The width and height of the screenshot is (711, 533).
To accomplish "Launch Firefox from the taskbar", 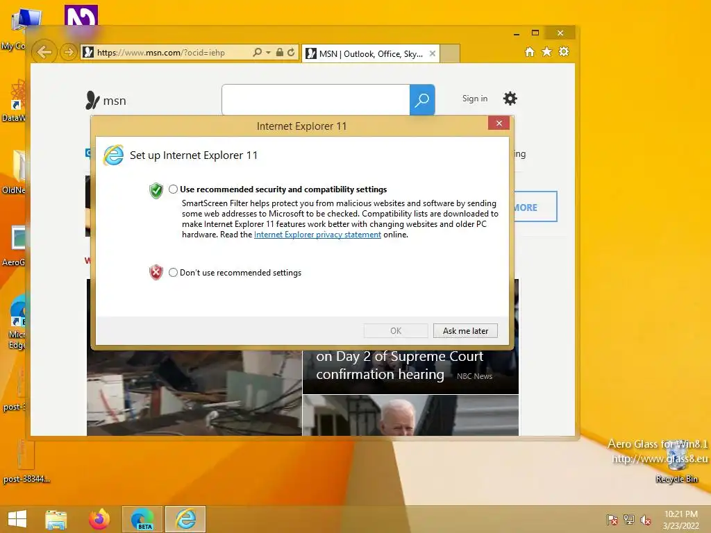I will coord(99,519).
